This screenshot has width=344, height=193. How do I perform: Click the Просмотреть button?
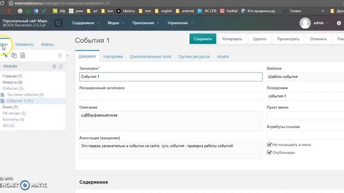point(288,39)
